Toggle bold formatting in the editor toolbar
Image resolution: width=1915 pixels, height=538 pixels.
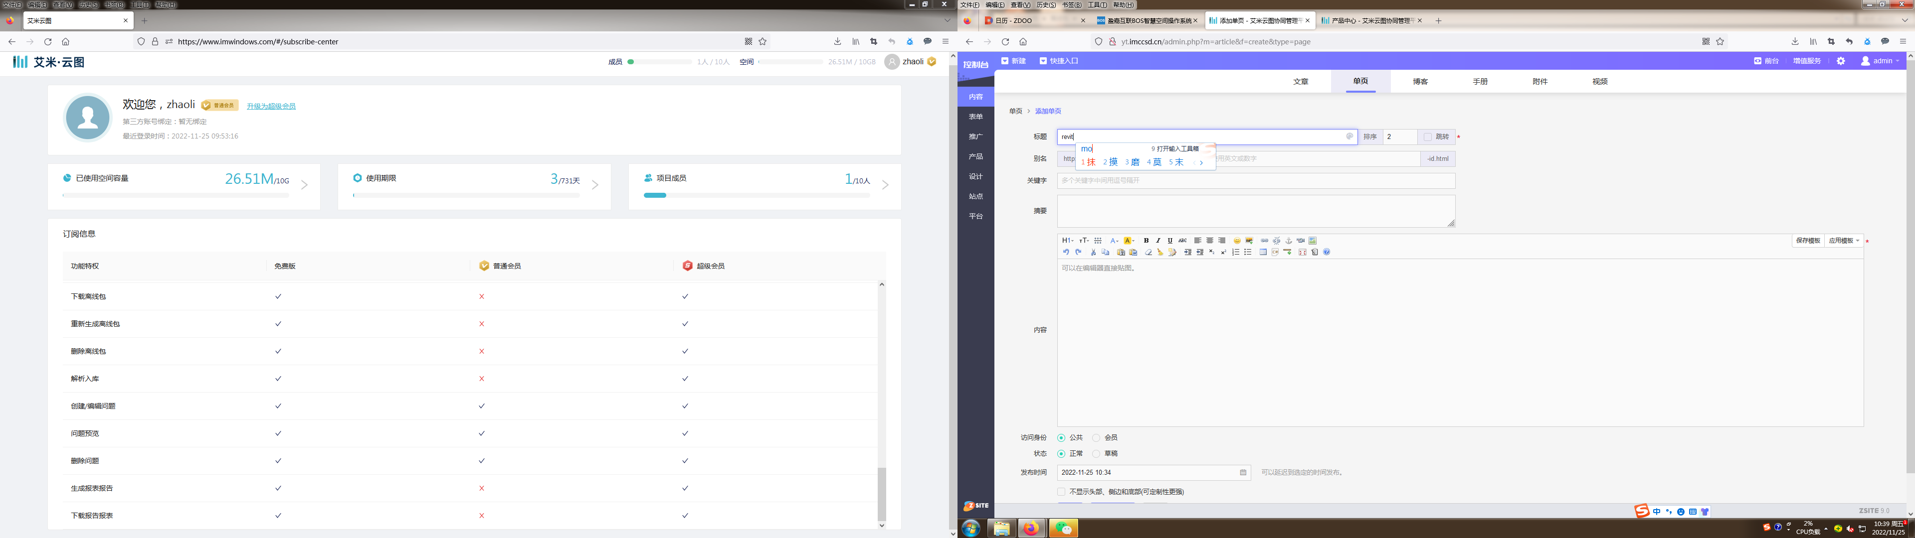[x=1147, y=241]
